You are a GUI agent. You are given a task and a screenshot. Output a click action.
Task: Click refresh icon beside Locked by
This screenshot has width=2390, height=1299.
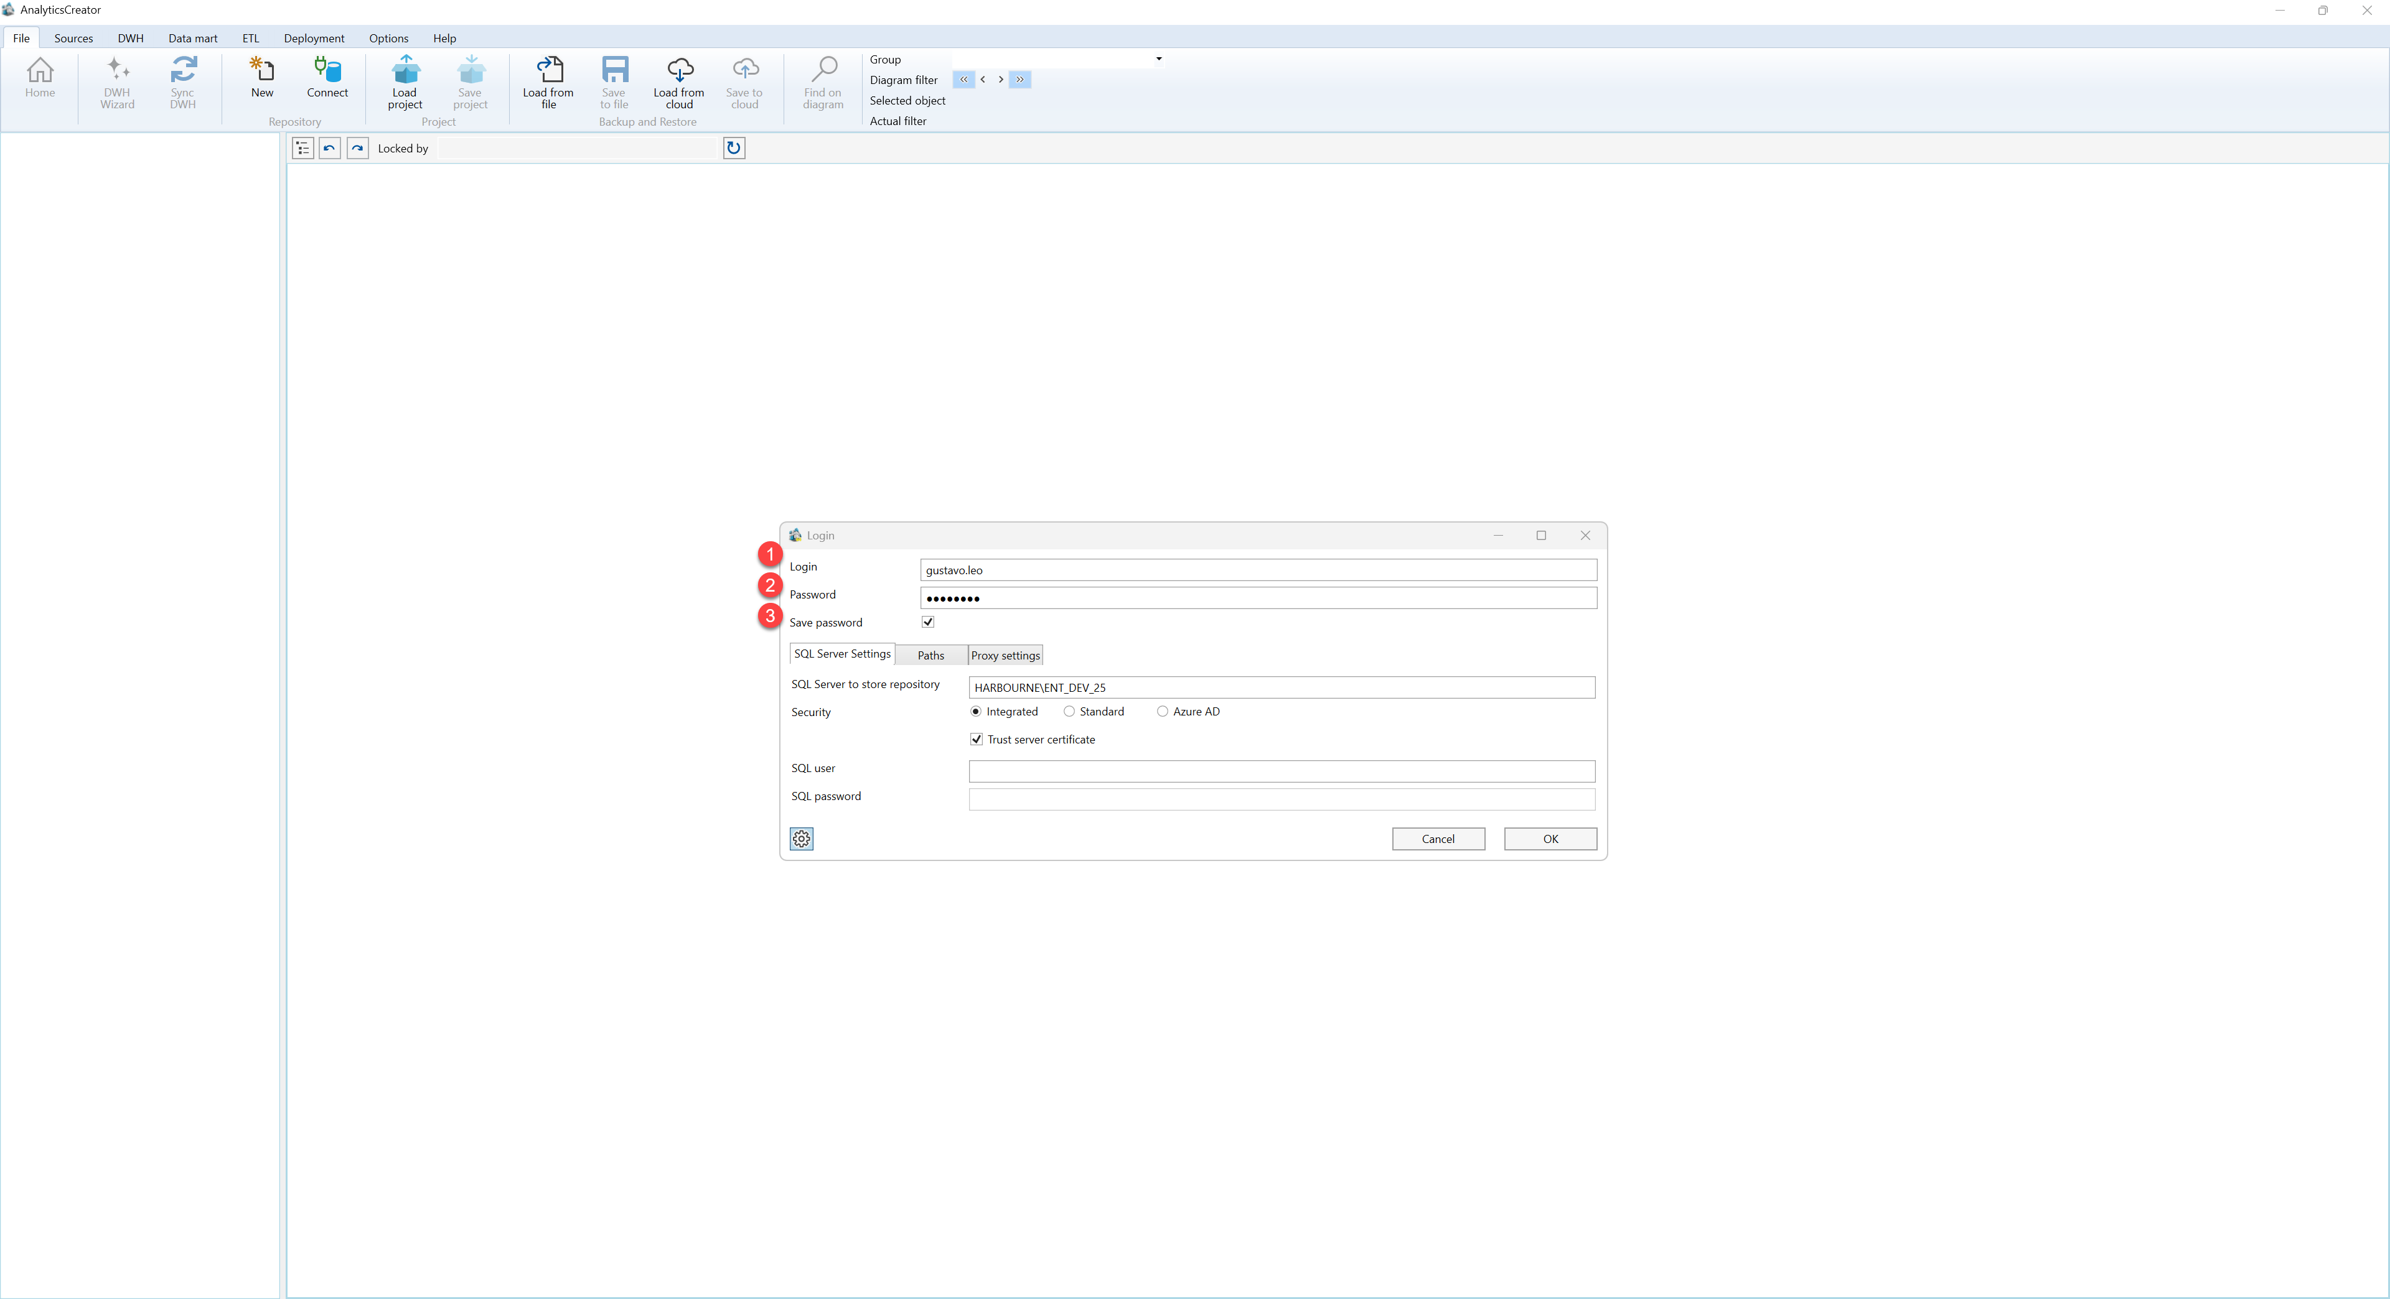click(x=734, y=148)
